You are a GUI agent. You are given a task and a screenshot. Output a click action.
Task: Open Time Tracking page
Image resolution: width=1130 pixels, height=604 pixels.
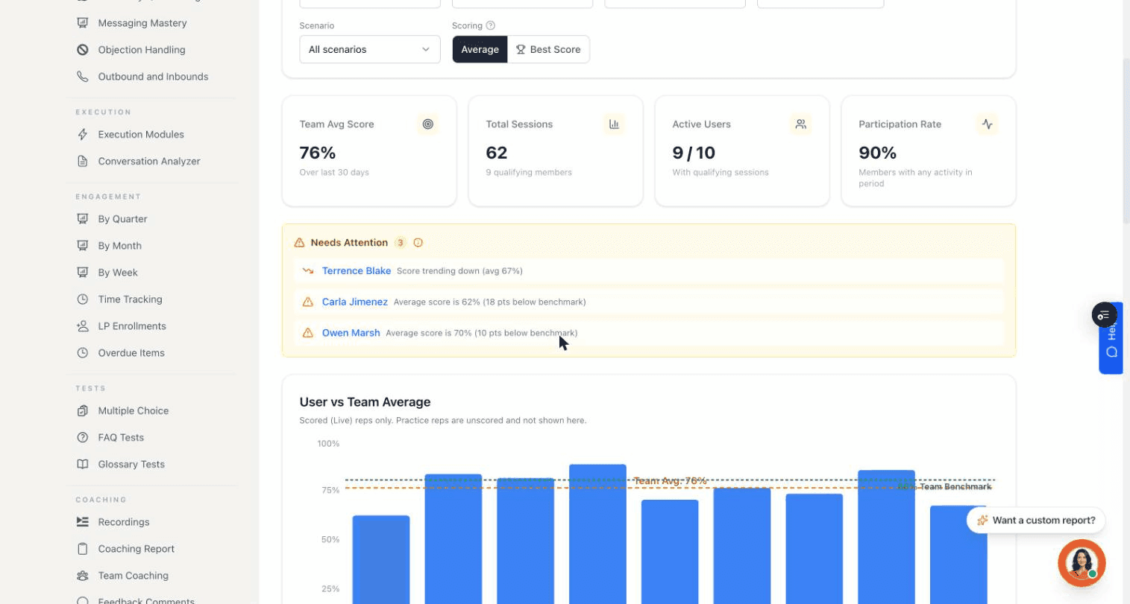[130, 299]
